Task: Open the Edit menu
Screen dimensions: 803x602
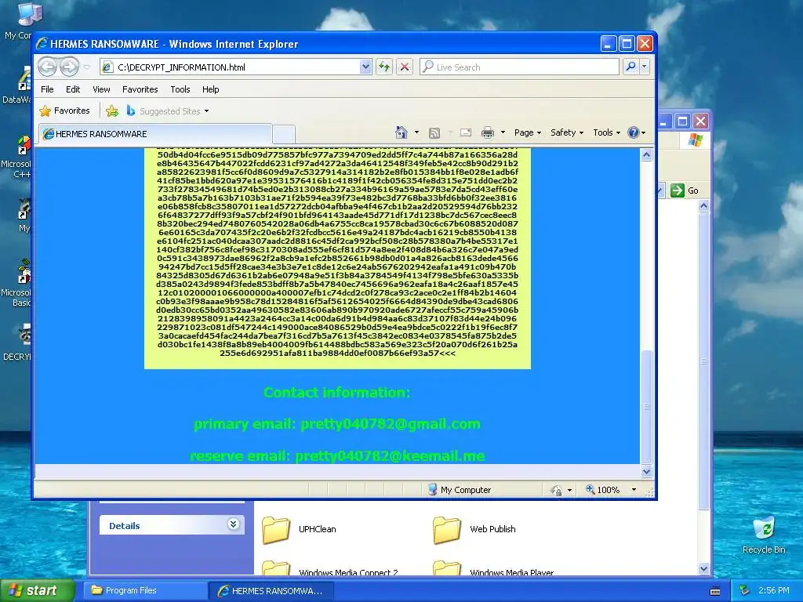Action: [73, 89]
